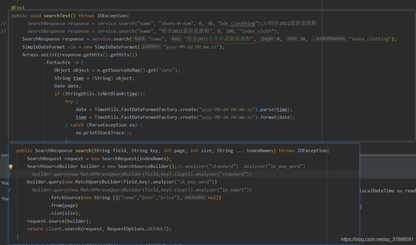This screenshot has height=245, width=416.
Task: Click the catch keyword
Action: [x=77, y=125]
